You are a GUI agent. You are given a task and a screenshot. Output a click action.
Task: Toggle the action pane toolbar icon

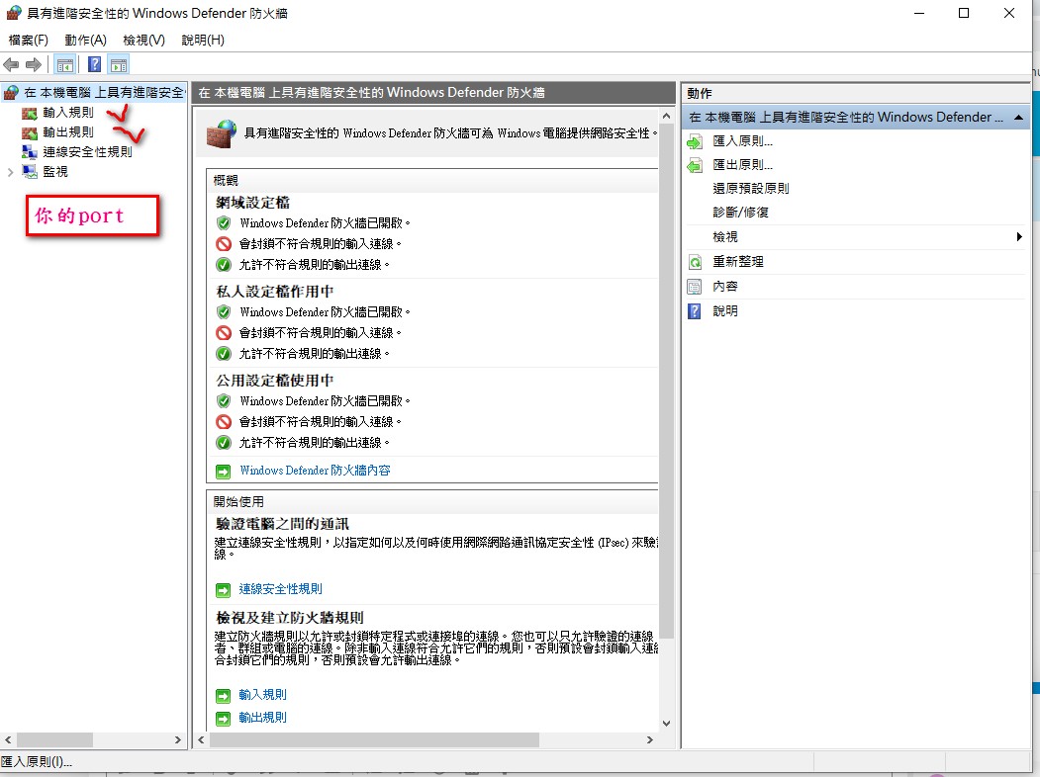point(119,65)
